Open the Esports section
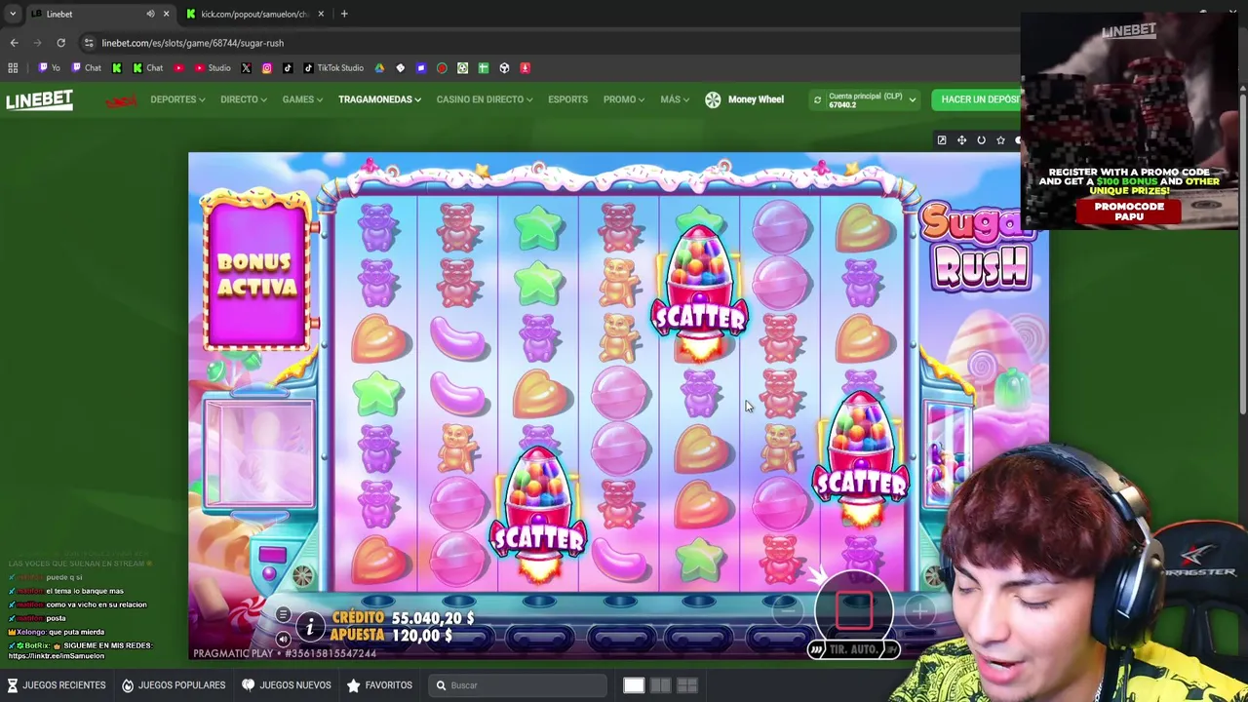 point(567,99)
